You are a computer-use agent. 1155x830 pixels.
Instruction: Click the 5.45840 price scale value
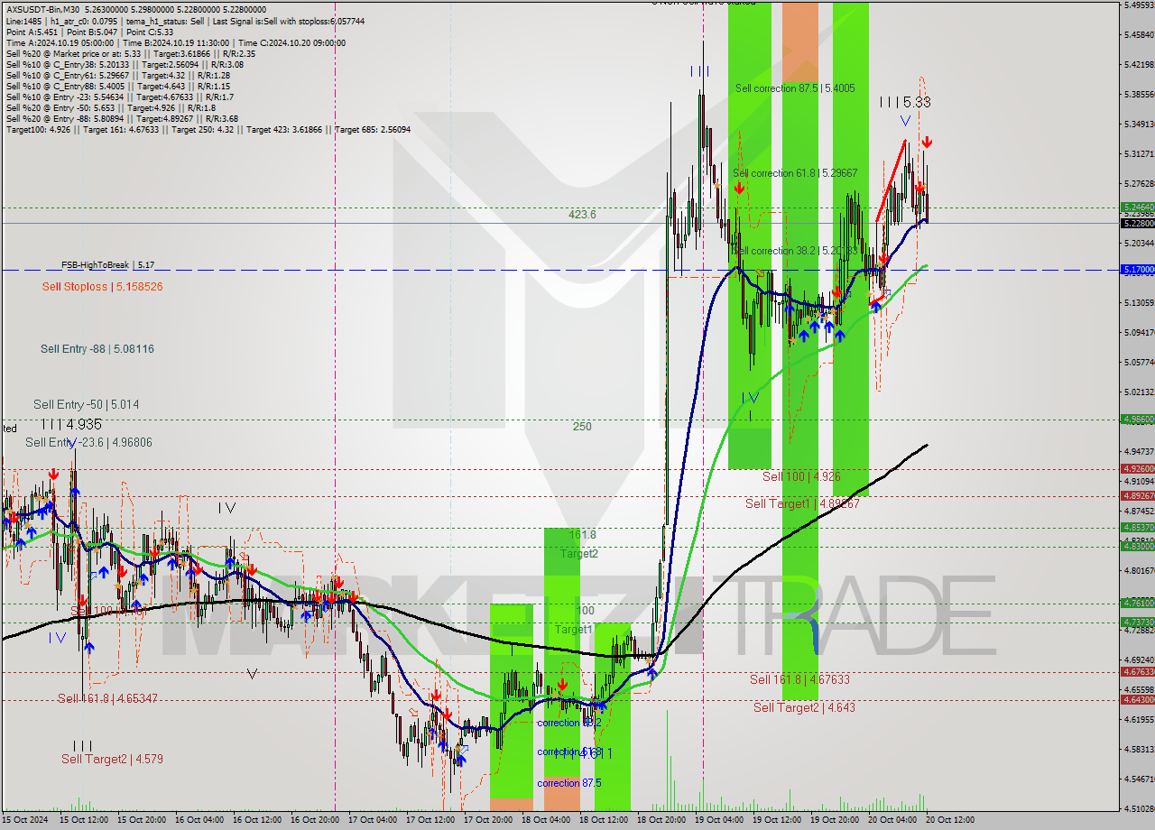tap(1139, 34)
